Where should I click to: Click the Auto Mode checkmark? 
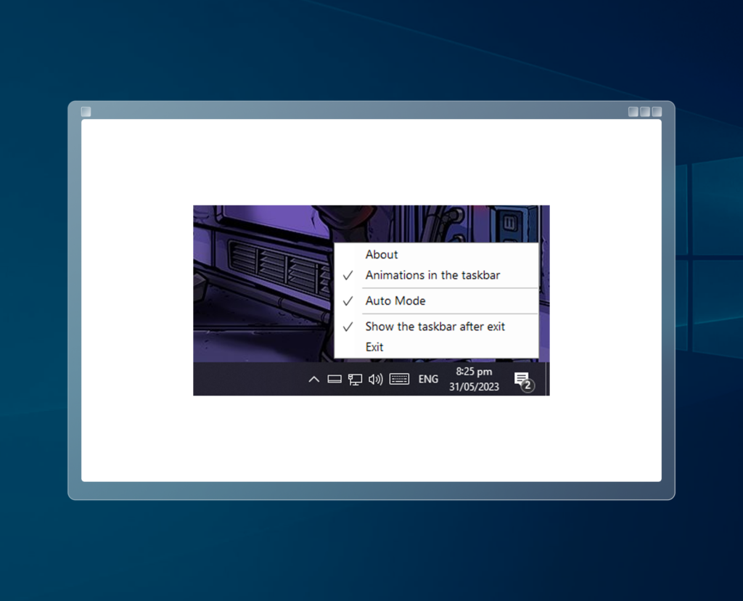(348, 300)
